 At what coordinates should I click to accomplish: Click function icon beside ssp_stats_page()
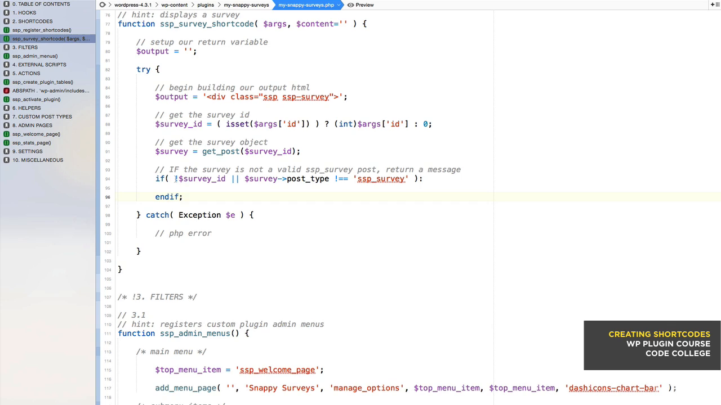[x=7, y=142]
